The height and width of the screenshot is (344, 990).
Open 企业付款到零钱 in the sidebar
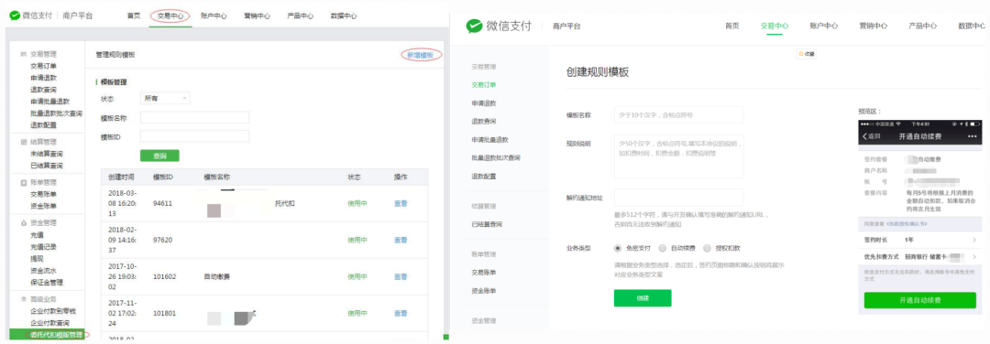53,311
